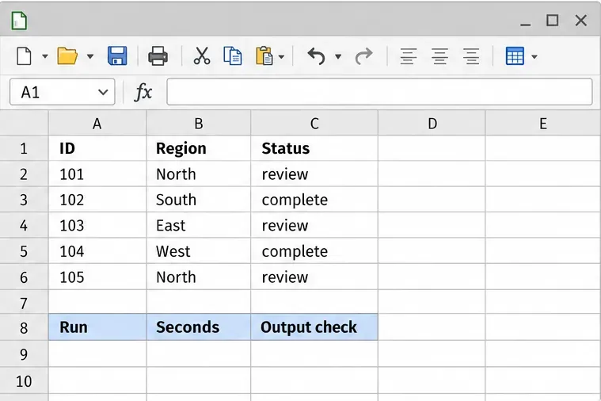
Task: Select cell containing 102
Action: (x=97, y=200)
